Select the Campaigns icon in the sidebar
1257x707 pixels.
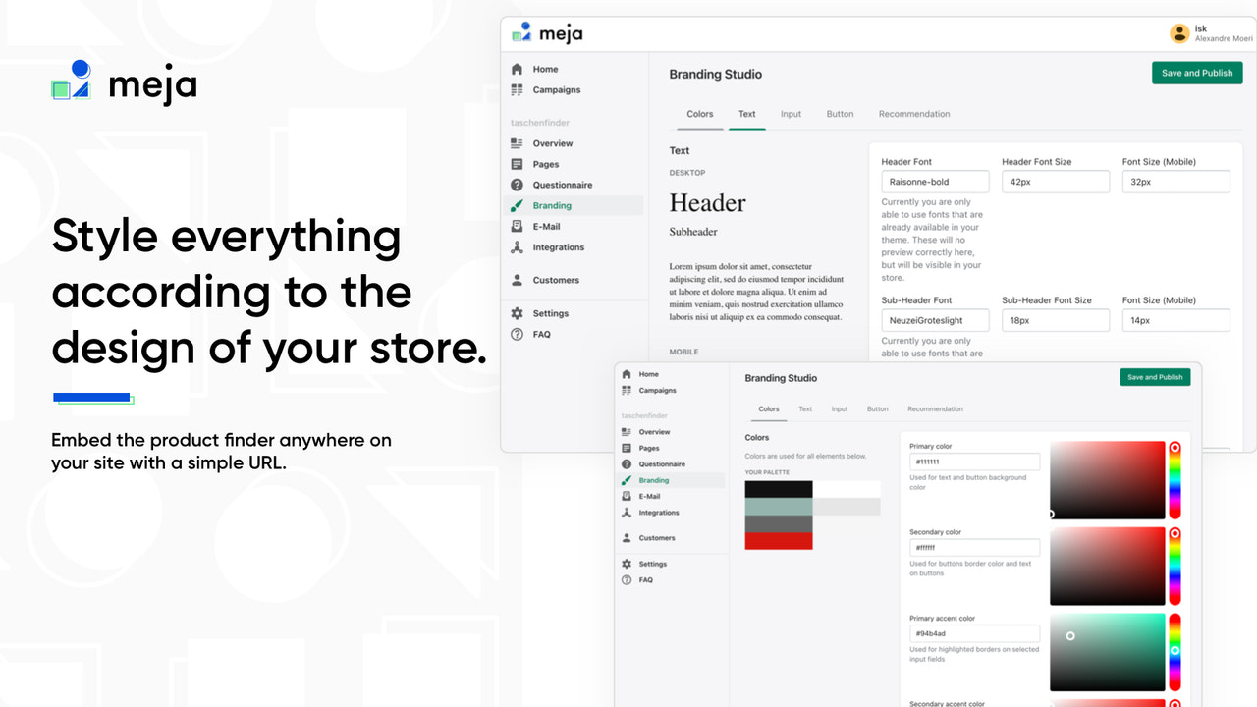[519, 89]
